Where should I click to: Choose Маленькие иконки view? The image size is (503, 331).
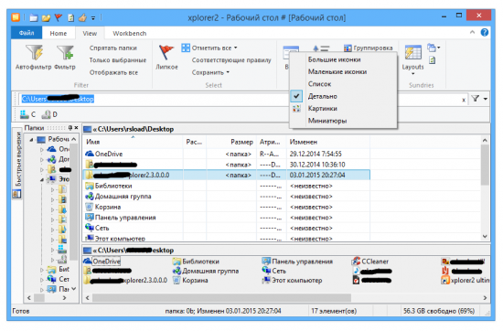point(343,72)
